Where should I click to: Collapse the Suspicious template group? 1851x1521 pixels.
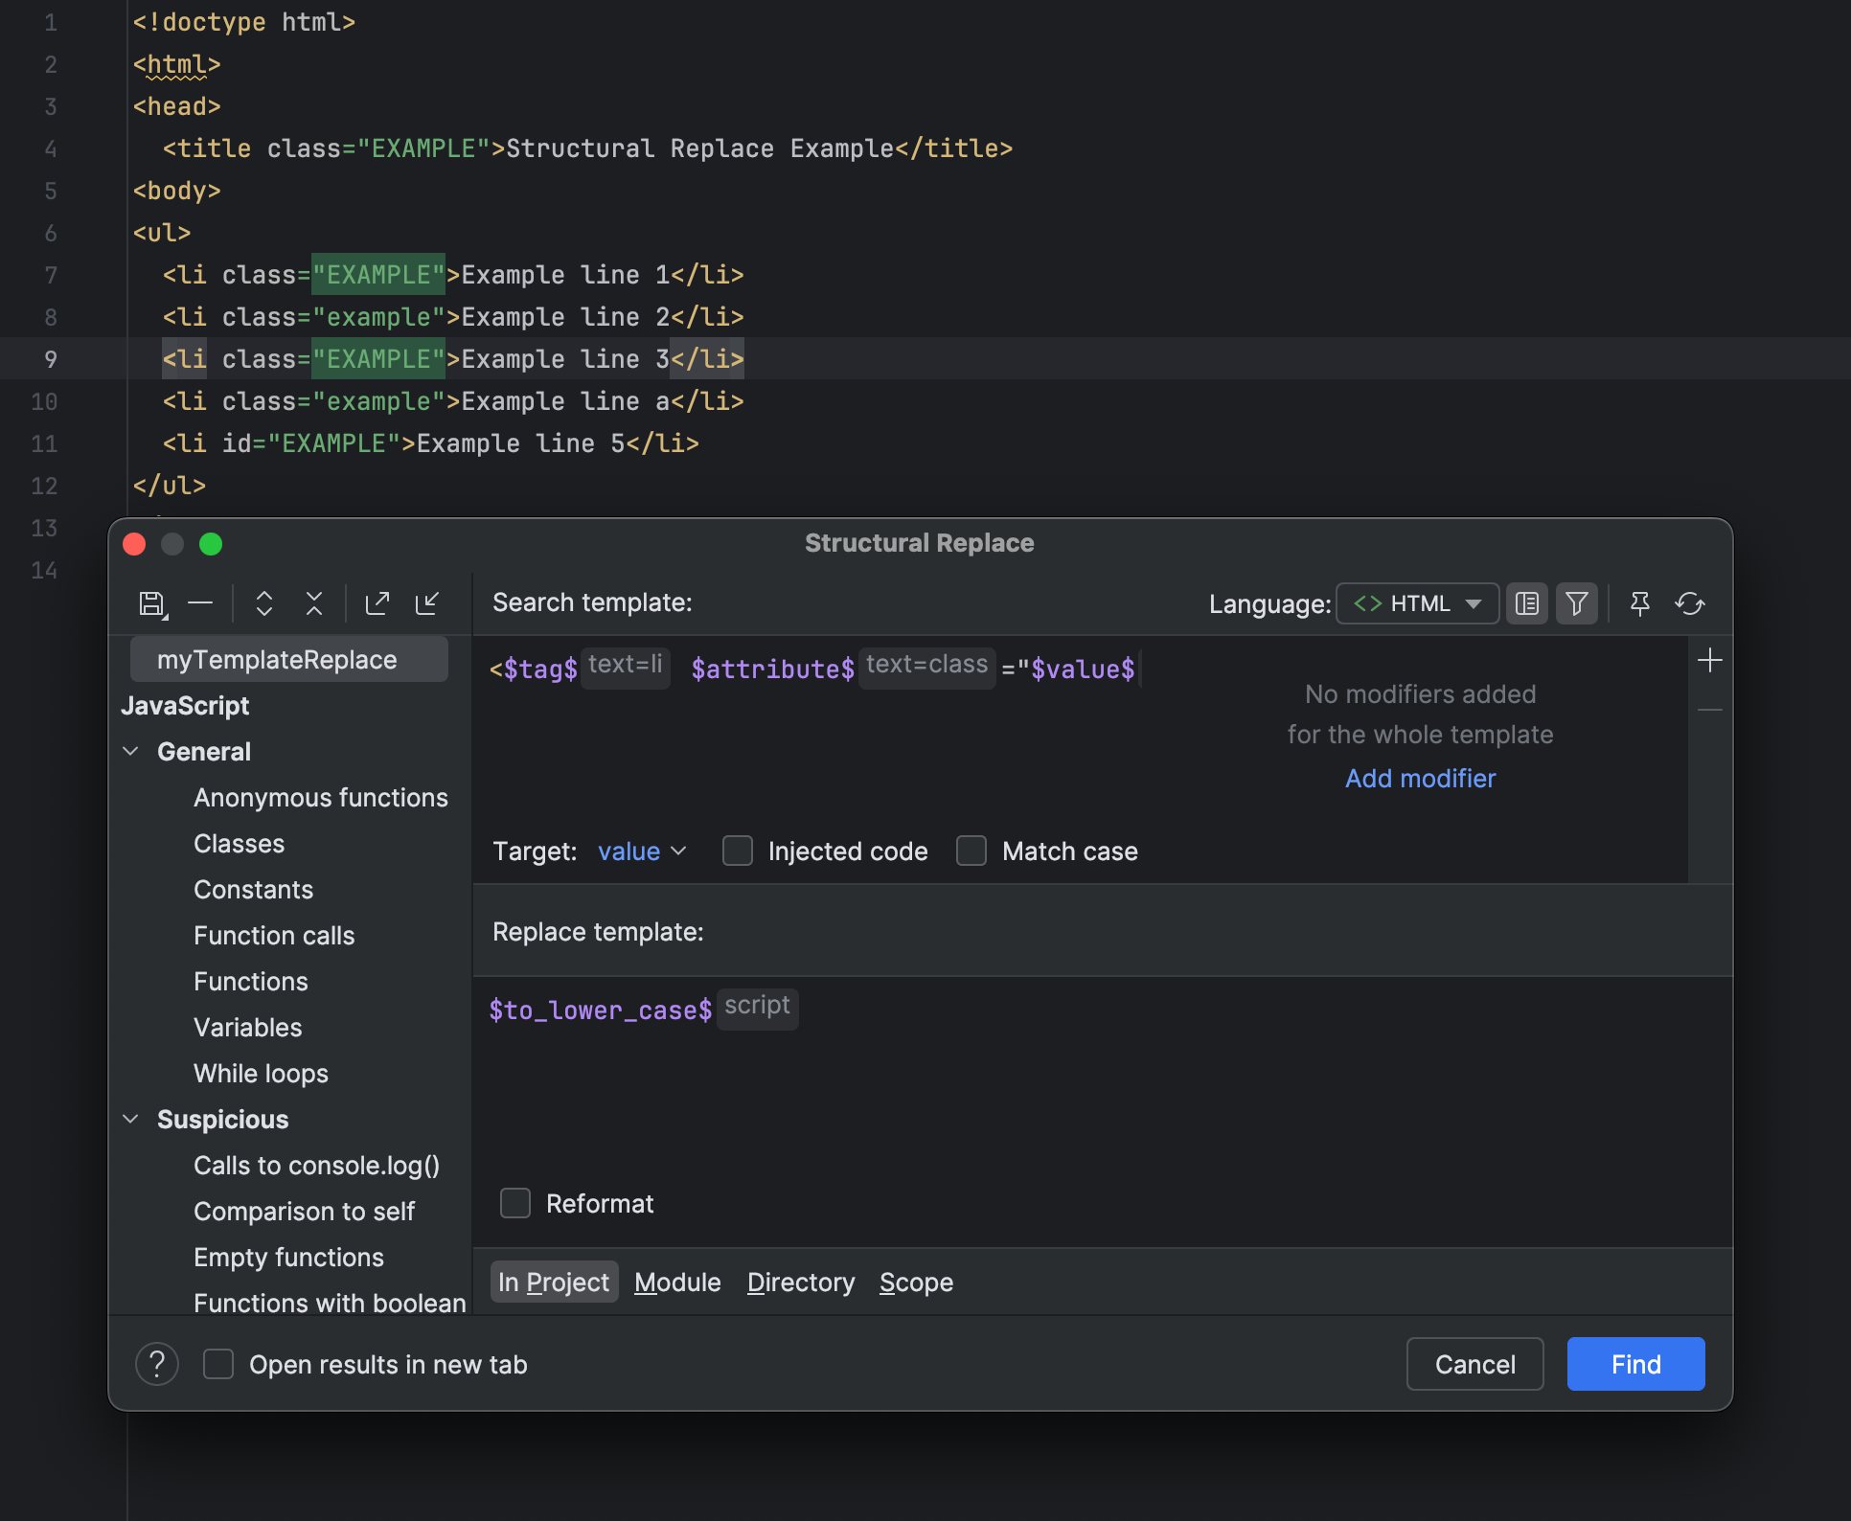131,1119
